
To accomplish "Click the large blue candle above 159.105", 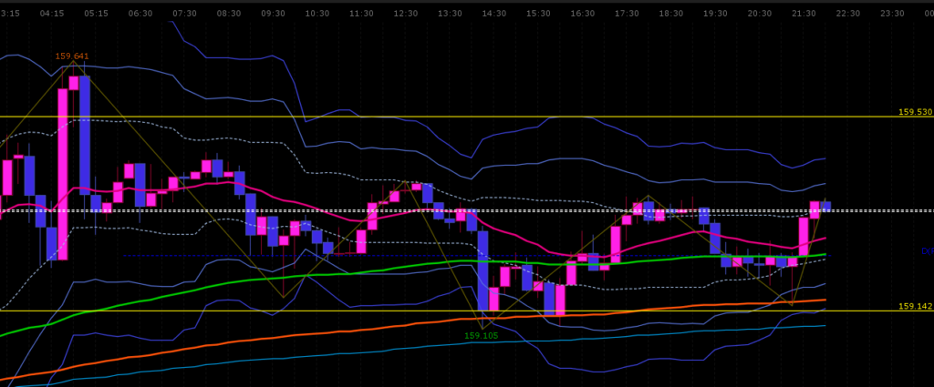I will pos(483,271).
